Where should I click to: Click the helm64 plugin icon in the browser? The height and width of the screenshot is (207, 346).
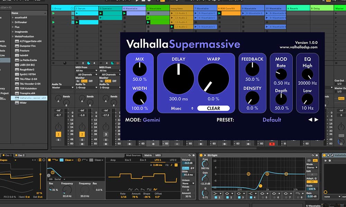(17, 56)
